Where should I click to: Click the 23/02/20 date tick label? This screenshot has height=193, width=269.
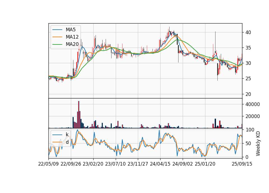[x=93, y=164]
